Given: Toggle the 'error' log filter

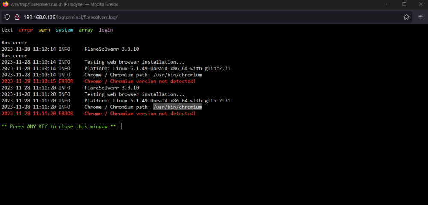Looking at the screenshot, I should pos(26,30).
